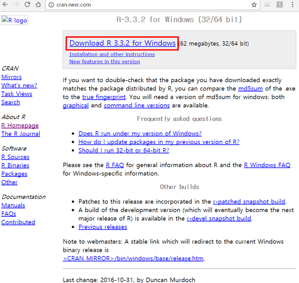Open New features in this version
The height and width of the screenshot is (283, 299).
(x=104, y=62)
